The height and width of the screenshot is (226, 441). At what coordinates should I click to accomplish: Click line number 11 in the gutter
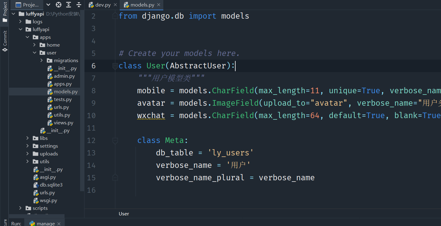pos(91,128)
